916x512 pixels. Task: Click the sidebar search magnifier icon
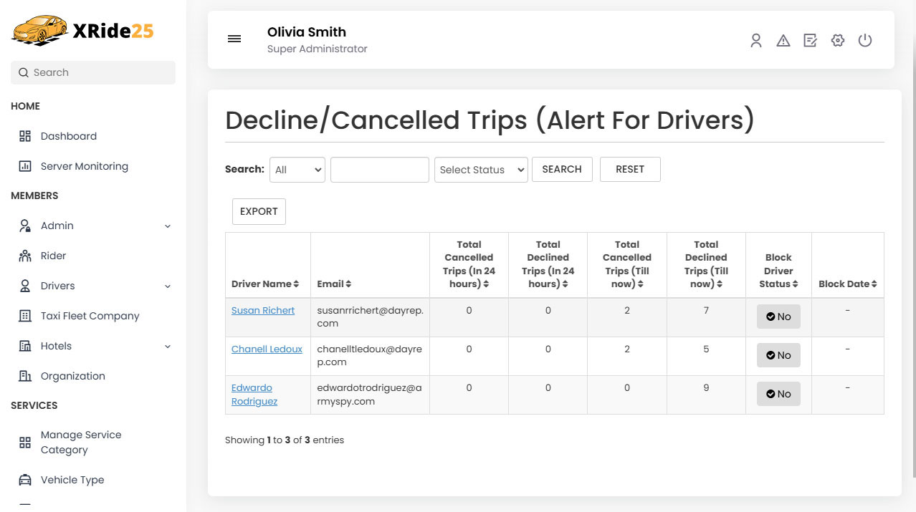(24, 72)
